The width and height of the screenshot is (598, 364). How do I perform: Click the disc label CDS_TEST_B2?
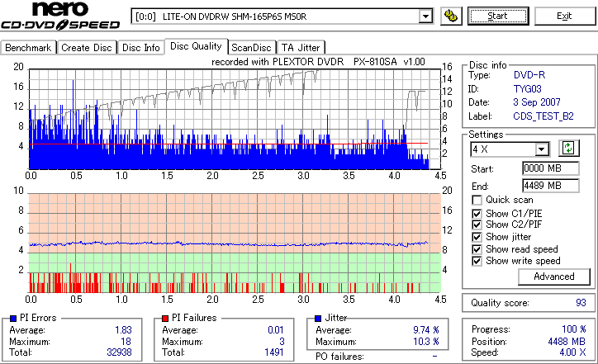coord(543,116)
